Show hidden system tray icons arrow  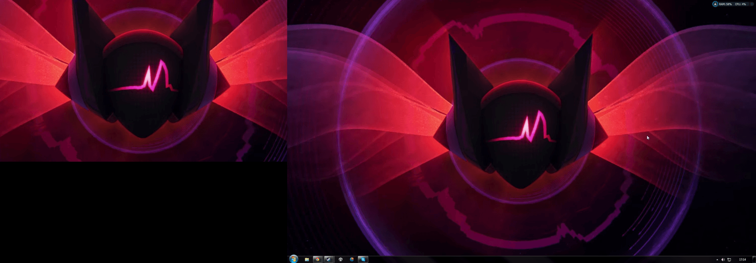717,259
